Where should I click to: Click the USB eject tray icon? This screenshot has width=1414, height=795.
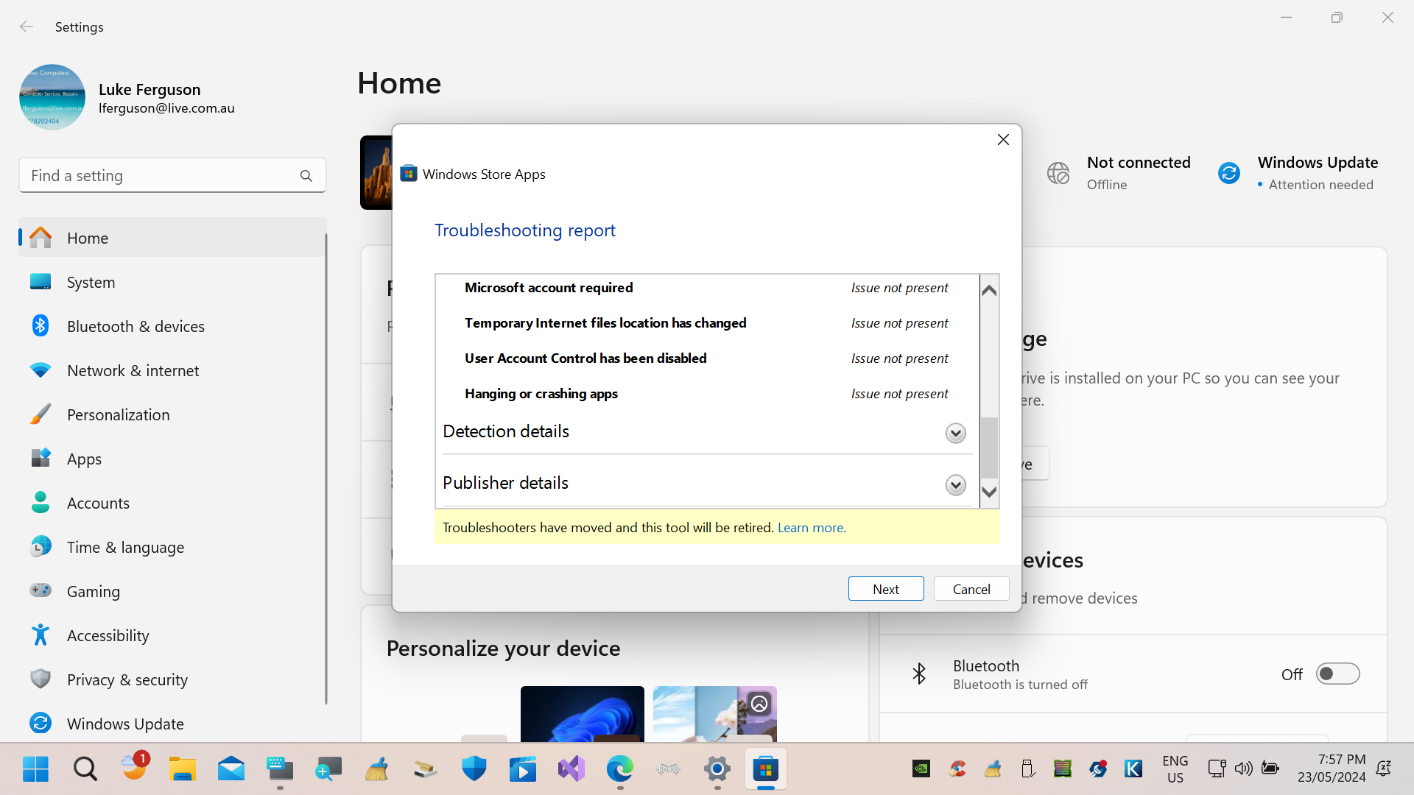pos(1027,769)
